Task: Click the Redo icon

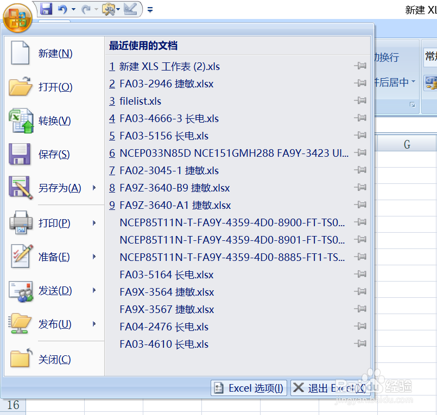Action: tap(86, 8)
